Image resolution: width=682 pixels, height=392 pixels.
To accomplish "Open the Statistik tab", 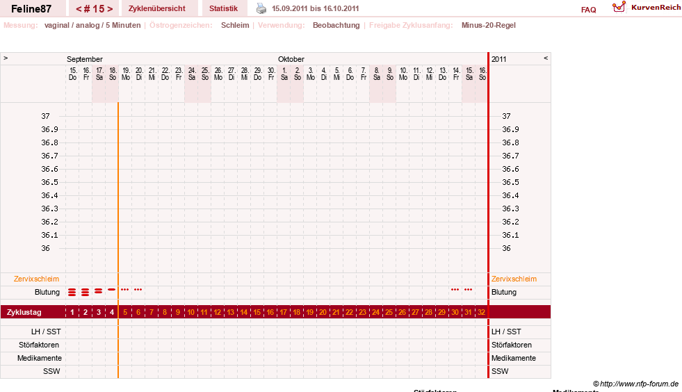I will point(224,8).
